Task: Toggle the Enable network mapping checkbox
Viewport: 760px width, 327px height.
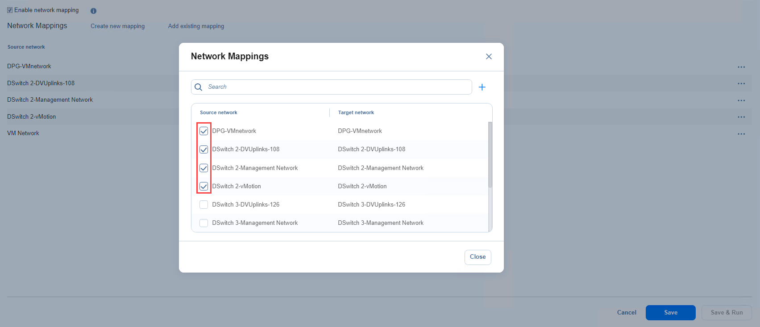Action: coord(10,10)
